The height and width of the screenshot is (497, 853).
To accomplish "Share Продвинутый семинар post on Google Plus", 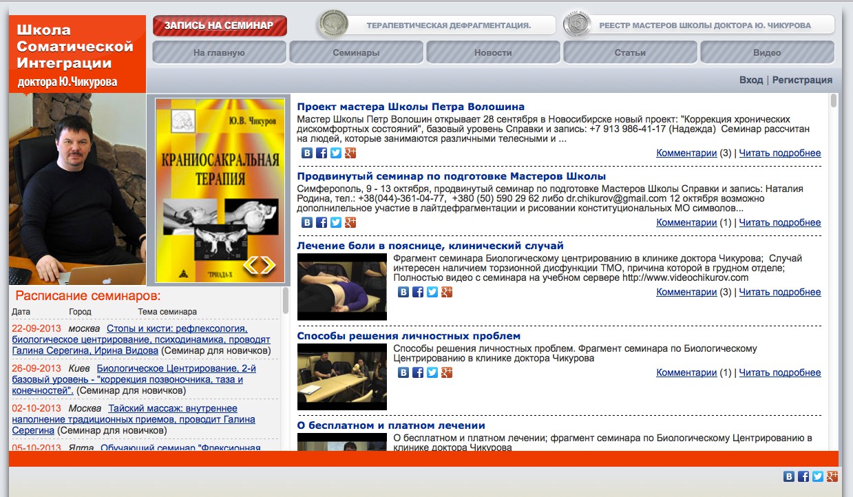I will coord(350,222).
